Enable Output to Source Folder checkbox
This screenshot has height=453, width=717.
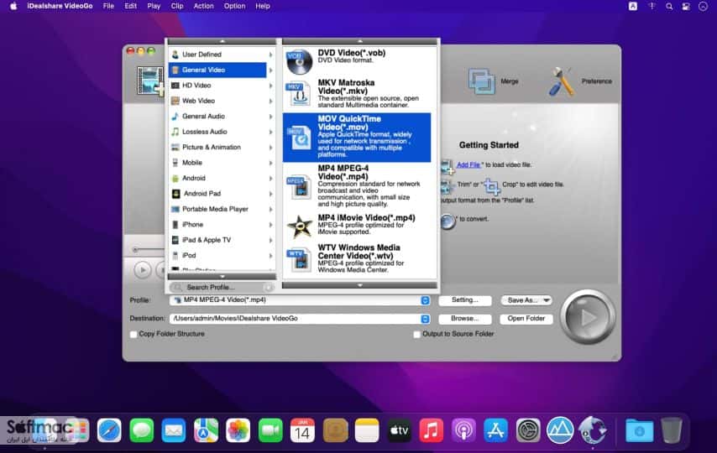416,334
